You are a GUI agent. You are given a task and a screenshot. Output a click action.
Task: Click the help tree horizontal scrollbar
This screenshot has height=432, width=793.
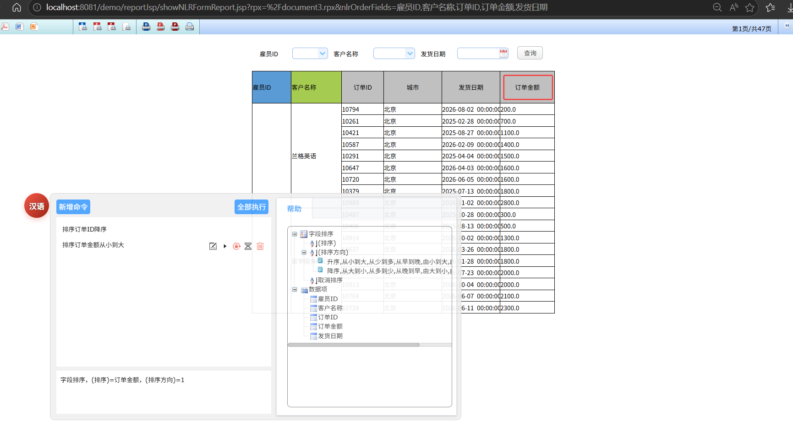coord(353,345)
